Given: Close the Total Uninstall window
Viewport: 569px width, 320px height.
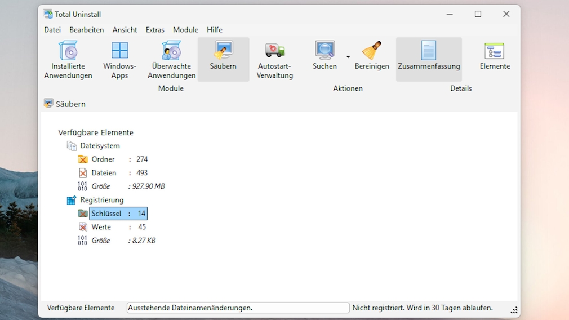Looking at the screenshot, I should (506, 14).
